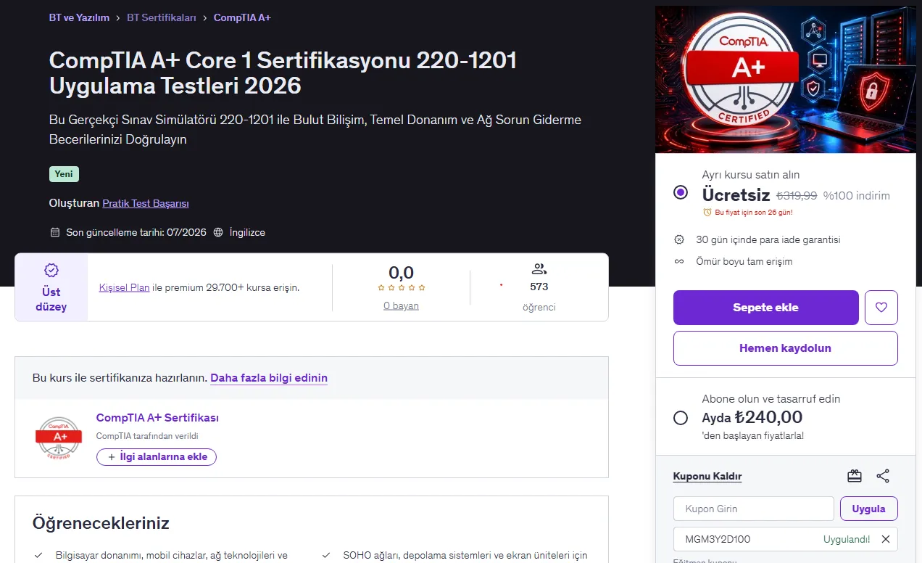Click the Uygula coupon button

click(x=869, y=509)
